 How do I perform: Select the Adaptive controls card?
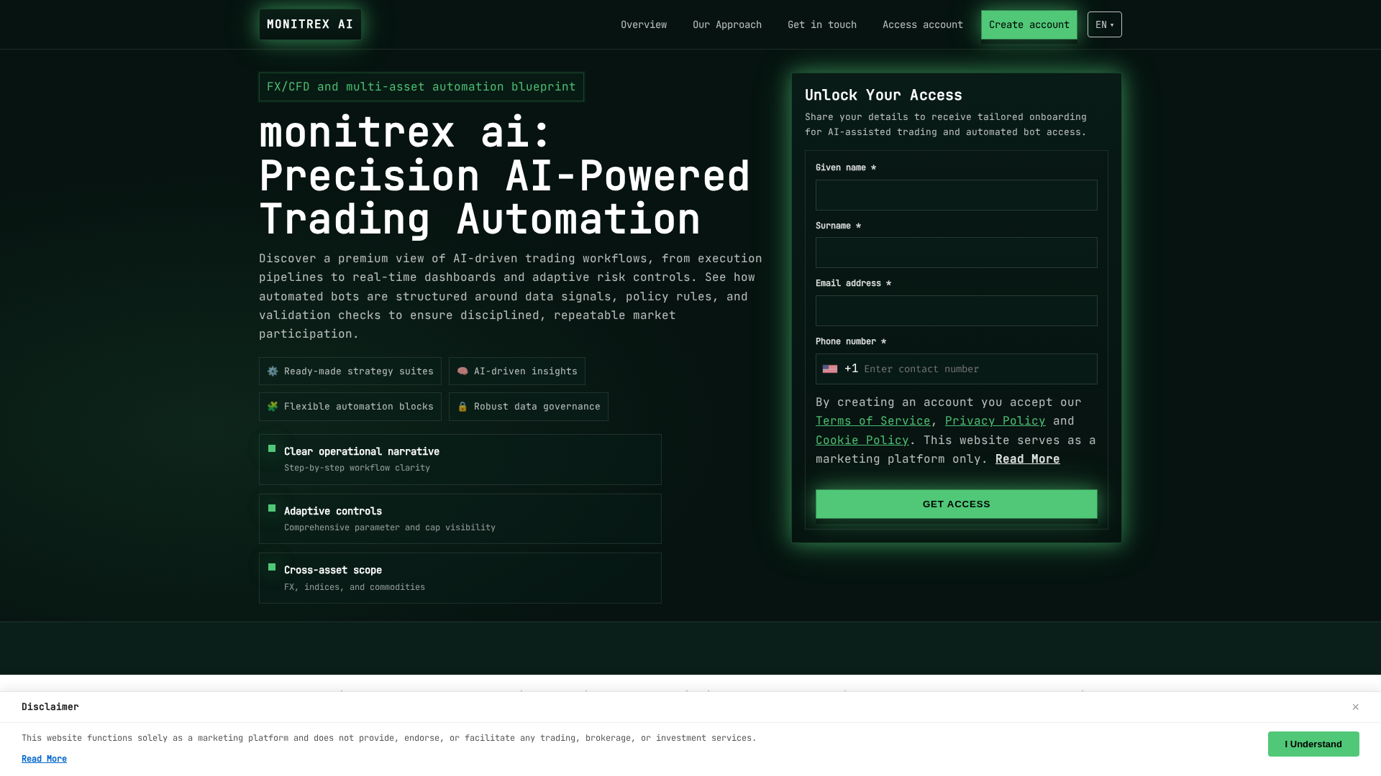pos(460,519)
